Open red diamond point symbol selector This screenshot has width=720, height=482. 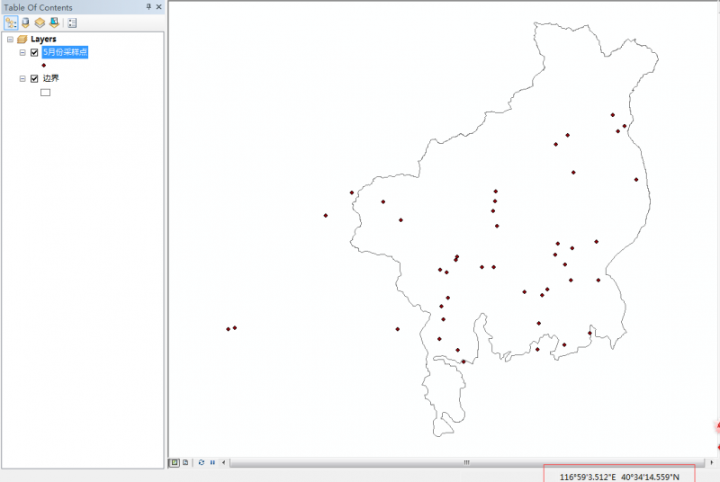[x=43, y=66]
